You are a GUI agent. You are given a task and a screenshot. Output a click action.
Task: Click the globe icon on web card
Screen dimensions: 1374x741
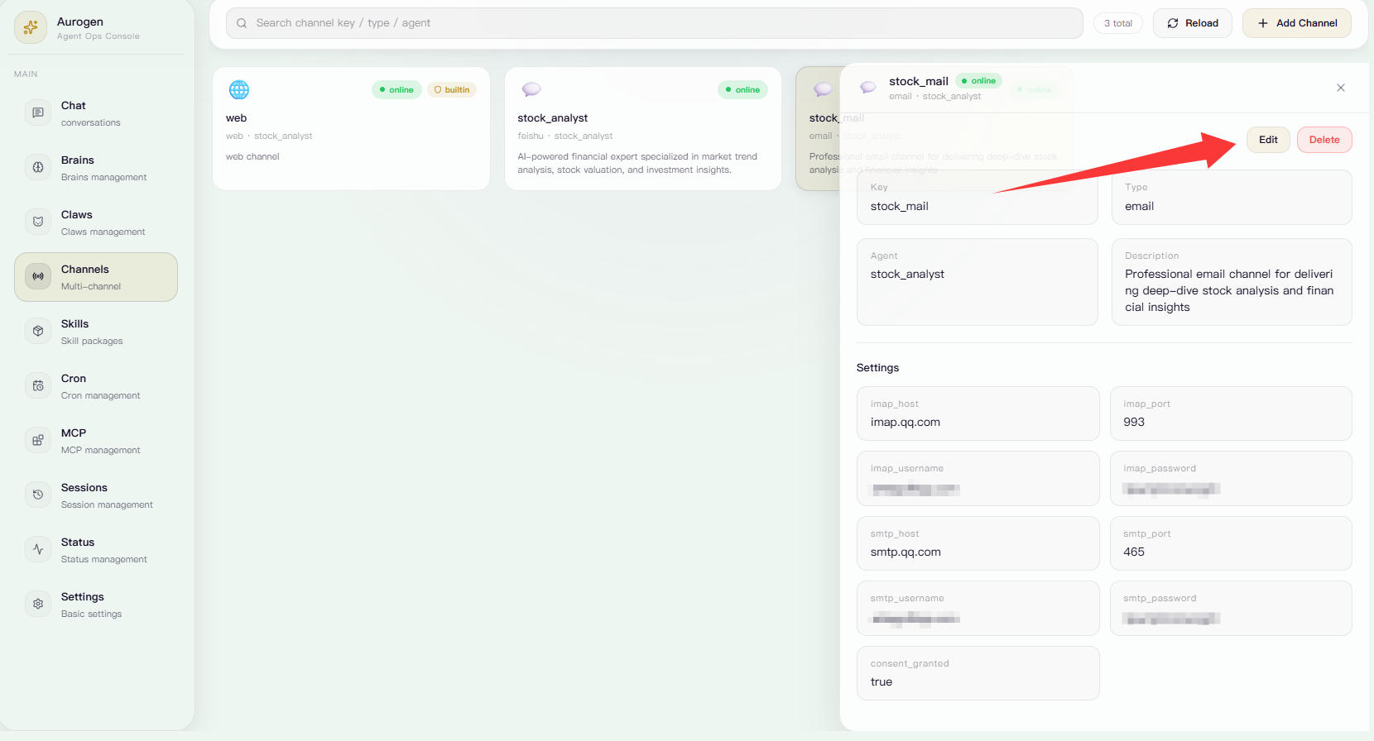click(x=239, y=89)
